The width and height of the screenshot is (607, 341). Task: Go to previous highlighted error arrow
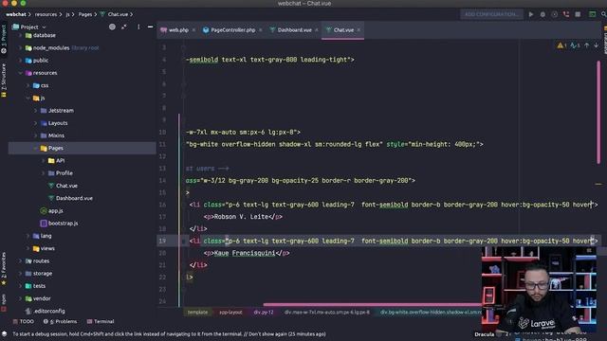point(586,45)
